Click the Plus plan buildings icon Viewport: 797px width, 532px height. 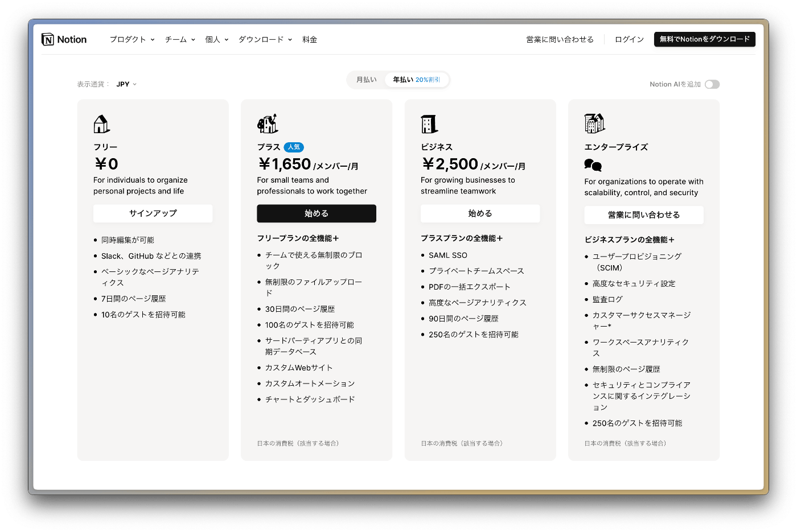point(268,123)
